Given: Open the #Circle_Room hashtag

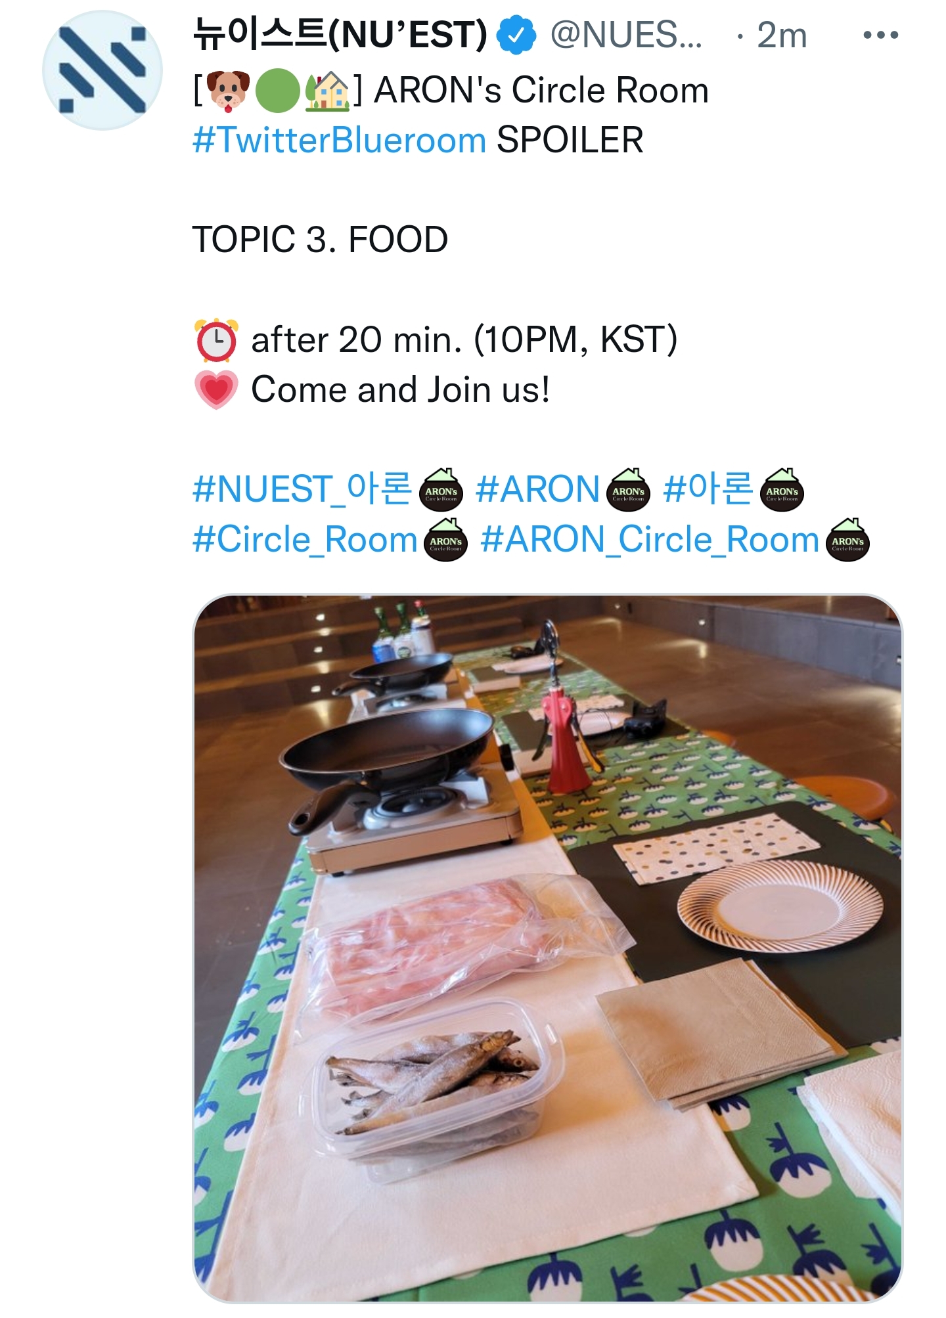Looking at the screenshot, I should (305, 540).
